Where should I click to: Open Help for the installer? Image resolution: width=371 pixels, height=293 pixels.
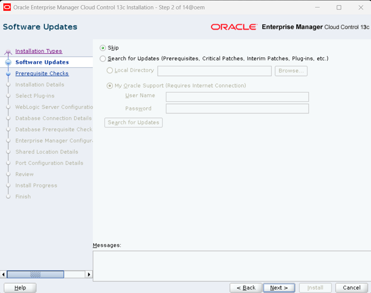[x=20, y=288]
